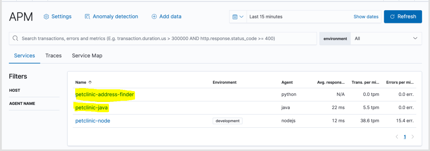Viewport: 430px width, 151px height.
Task: Open the petclinic-java service
Action: 91,108
